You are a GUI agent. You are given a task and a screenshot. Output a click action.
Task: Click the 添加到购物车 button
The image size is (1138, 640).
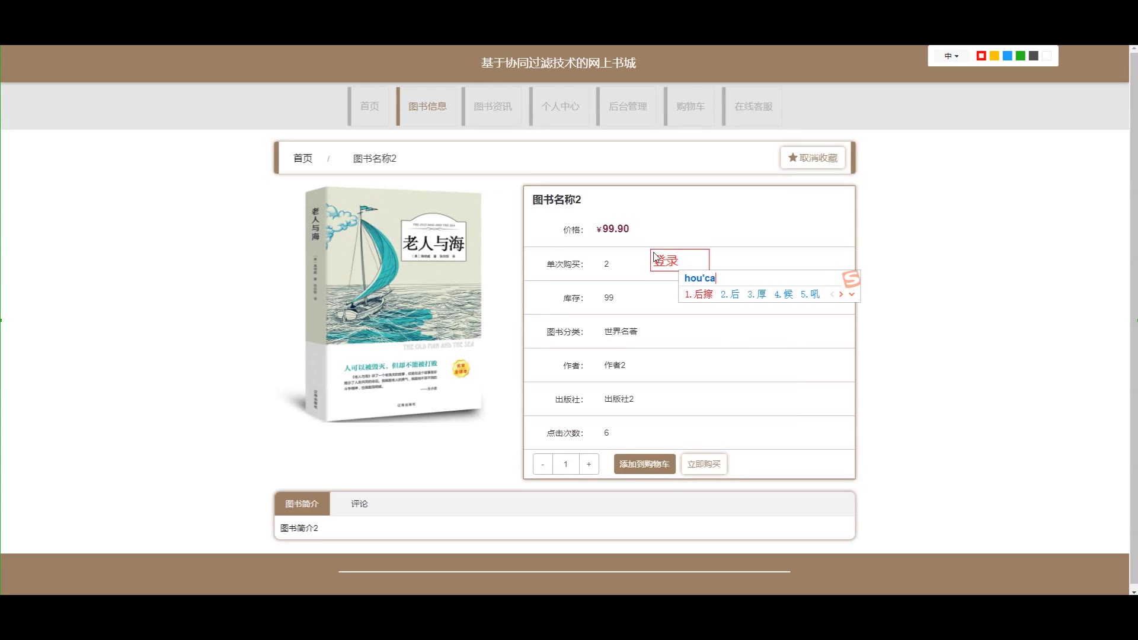pyautogui.click(x=644, y=464)
